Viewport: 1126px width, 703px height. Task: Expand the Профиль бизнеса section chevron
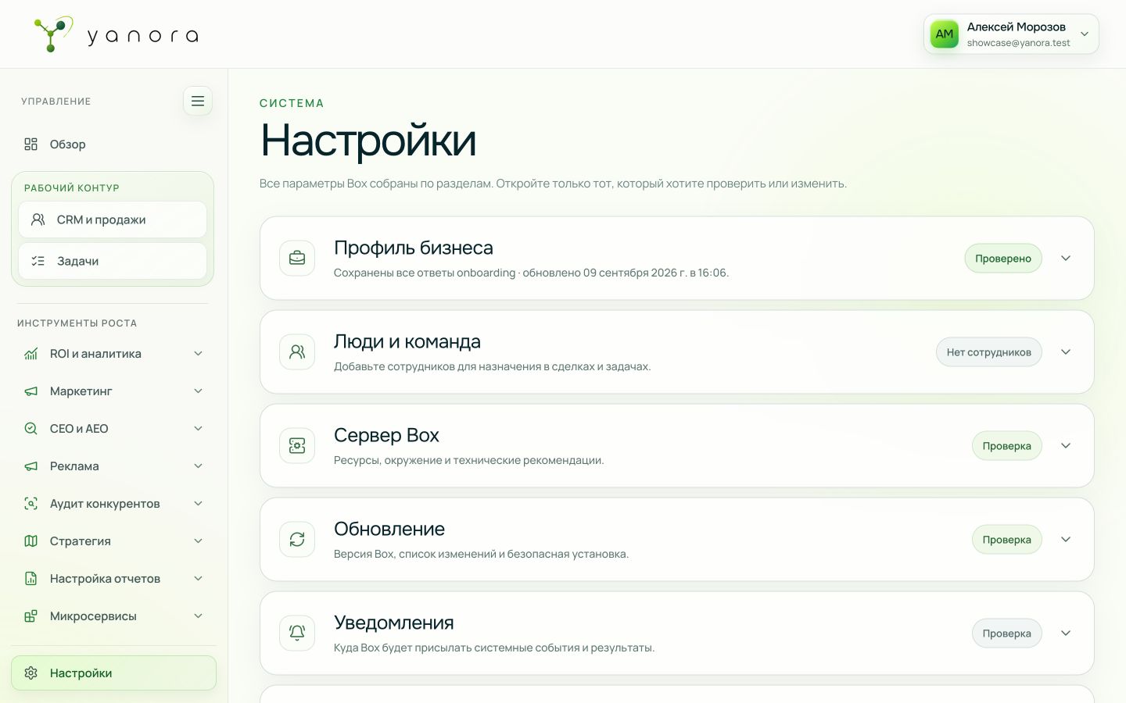[x=1066, y=259]
